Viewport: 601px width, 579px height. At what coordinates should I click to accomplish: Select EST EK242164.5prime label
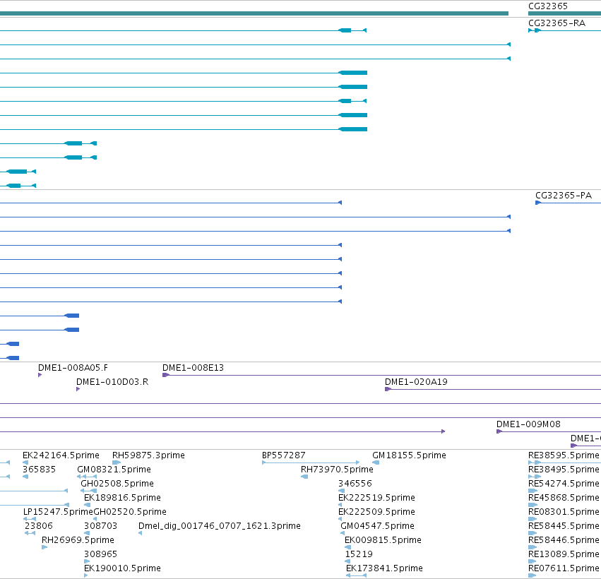point(61,455)
